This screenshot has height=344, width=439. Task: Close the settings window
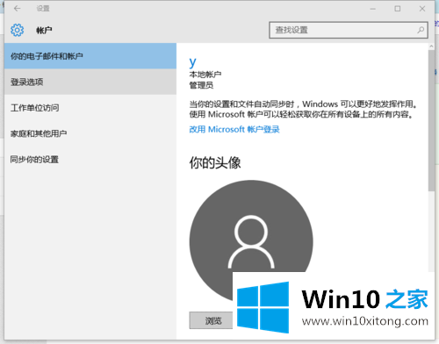point(422,9)
